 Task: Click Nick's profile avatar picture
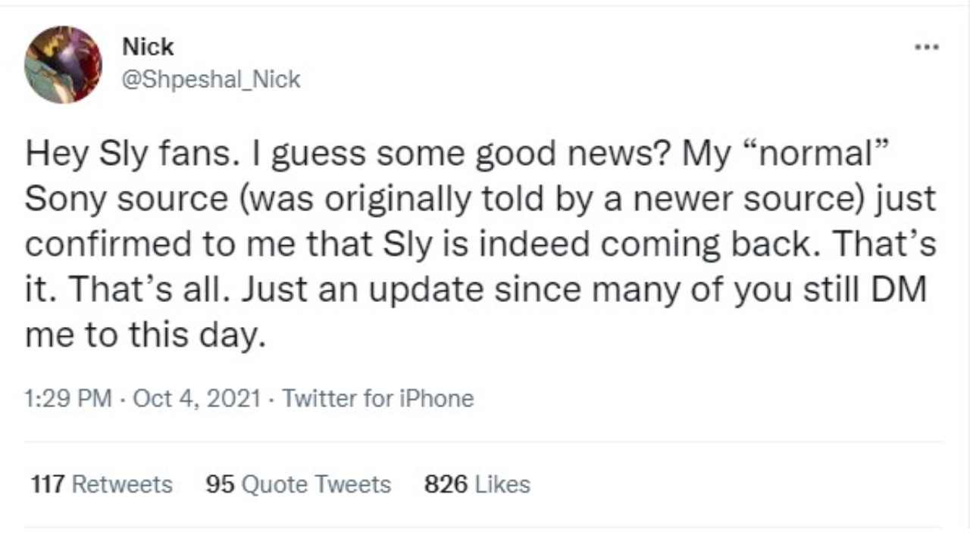click(x=63, y=65)
